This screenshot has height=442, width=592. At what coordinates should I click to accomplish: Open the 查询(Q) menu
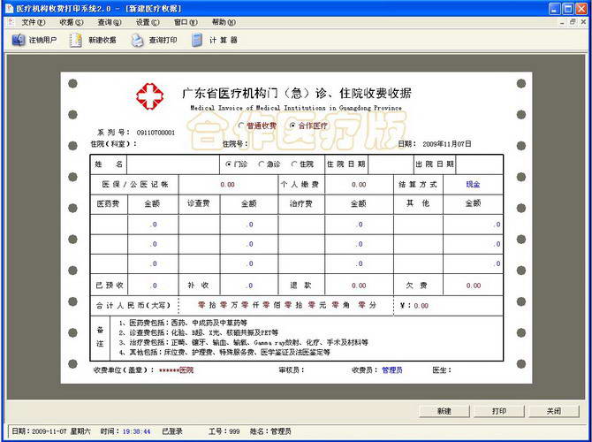tap(110, 22)
